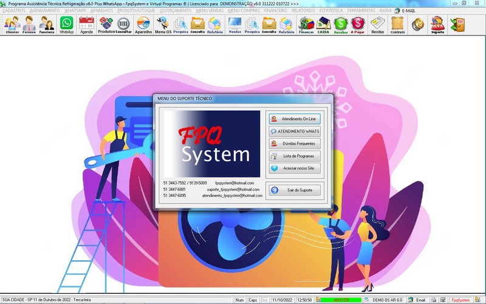Viewport: 486px width, 304px height.
Task: Open the CADASTROS menu
Action: 13,10
